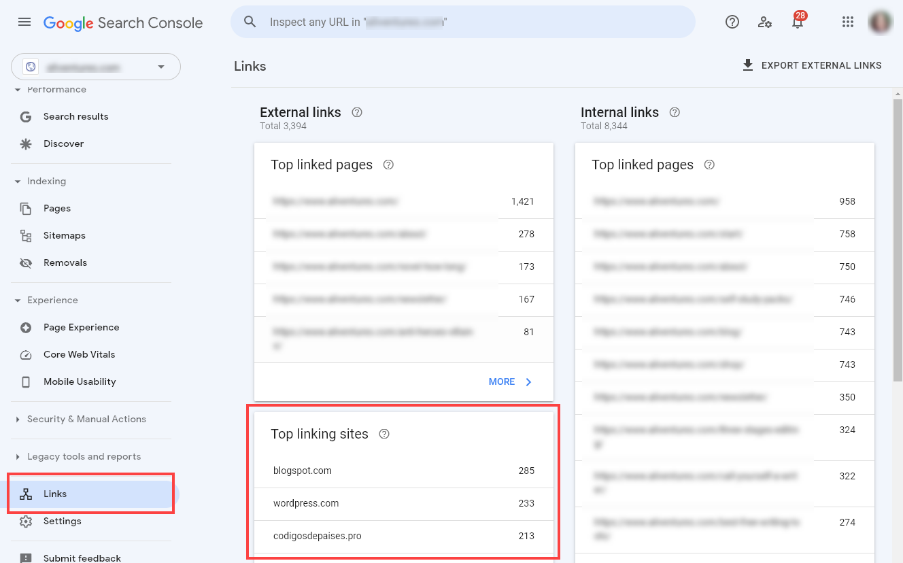Open the manage users and permissions icon

point(765,22)
